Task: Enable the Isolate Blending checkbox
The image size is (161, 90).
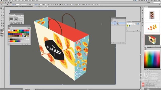Action: coord(10,22)
